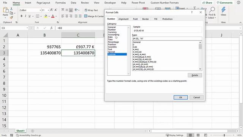Click the Copy icon in Clipboard group
This screenshot has width=243, height=137.
11,13
